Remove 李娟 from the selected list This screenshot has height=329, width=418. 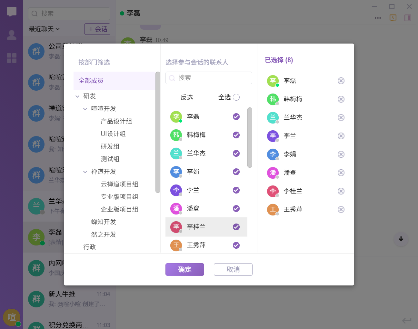(x=341, y=154)
